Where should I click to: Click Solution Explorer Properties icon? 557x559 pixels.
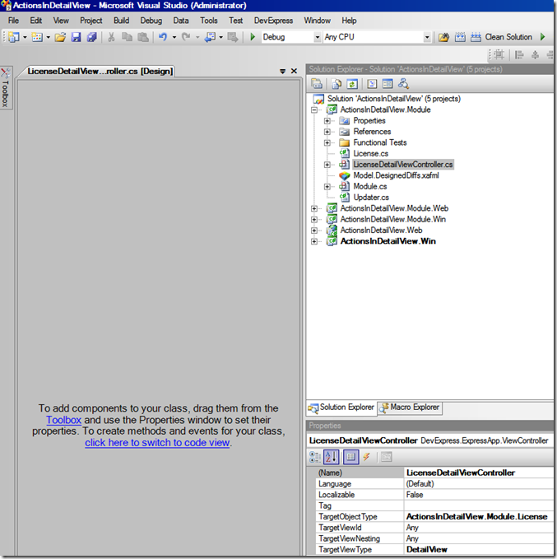[x=317, y=84]
